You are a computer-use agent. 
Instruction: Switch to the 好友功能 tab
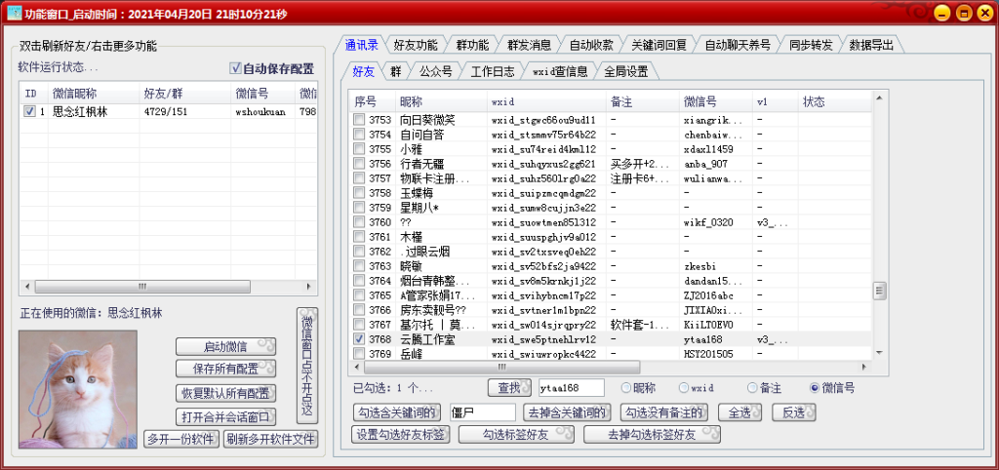[x=415, y=45]
